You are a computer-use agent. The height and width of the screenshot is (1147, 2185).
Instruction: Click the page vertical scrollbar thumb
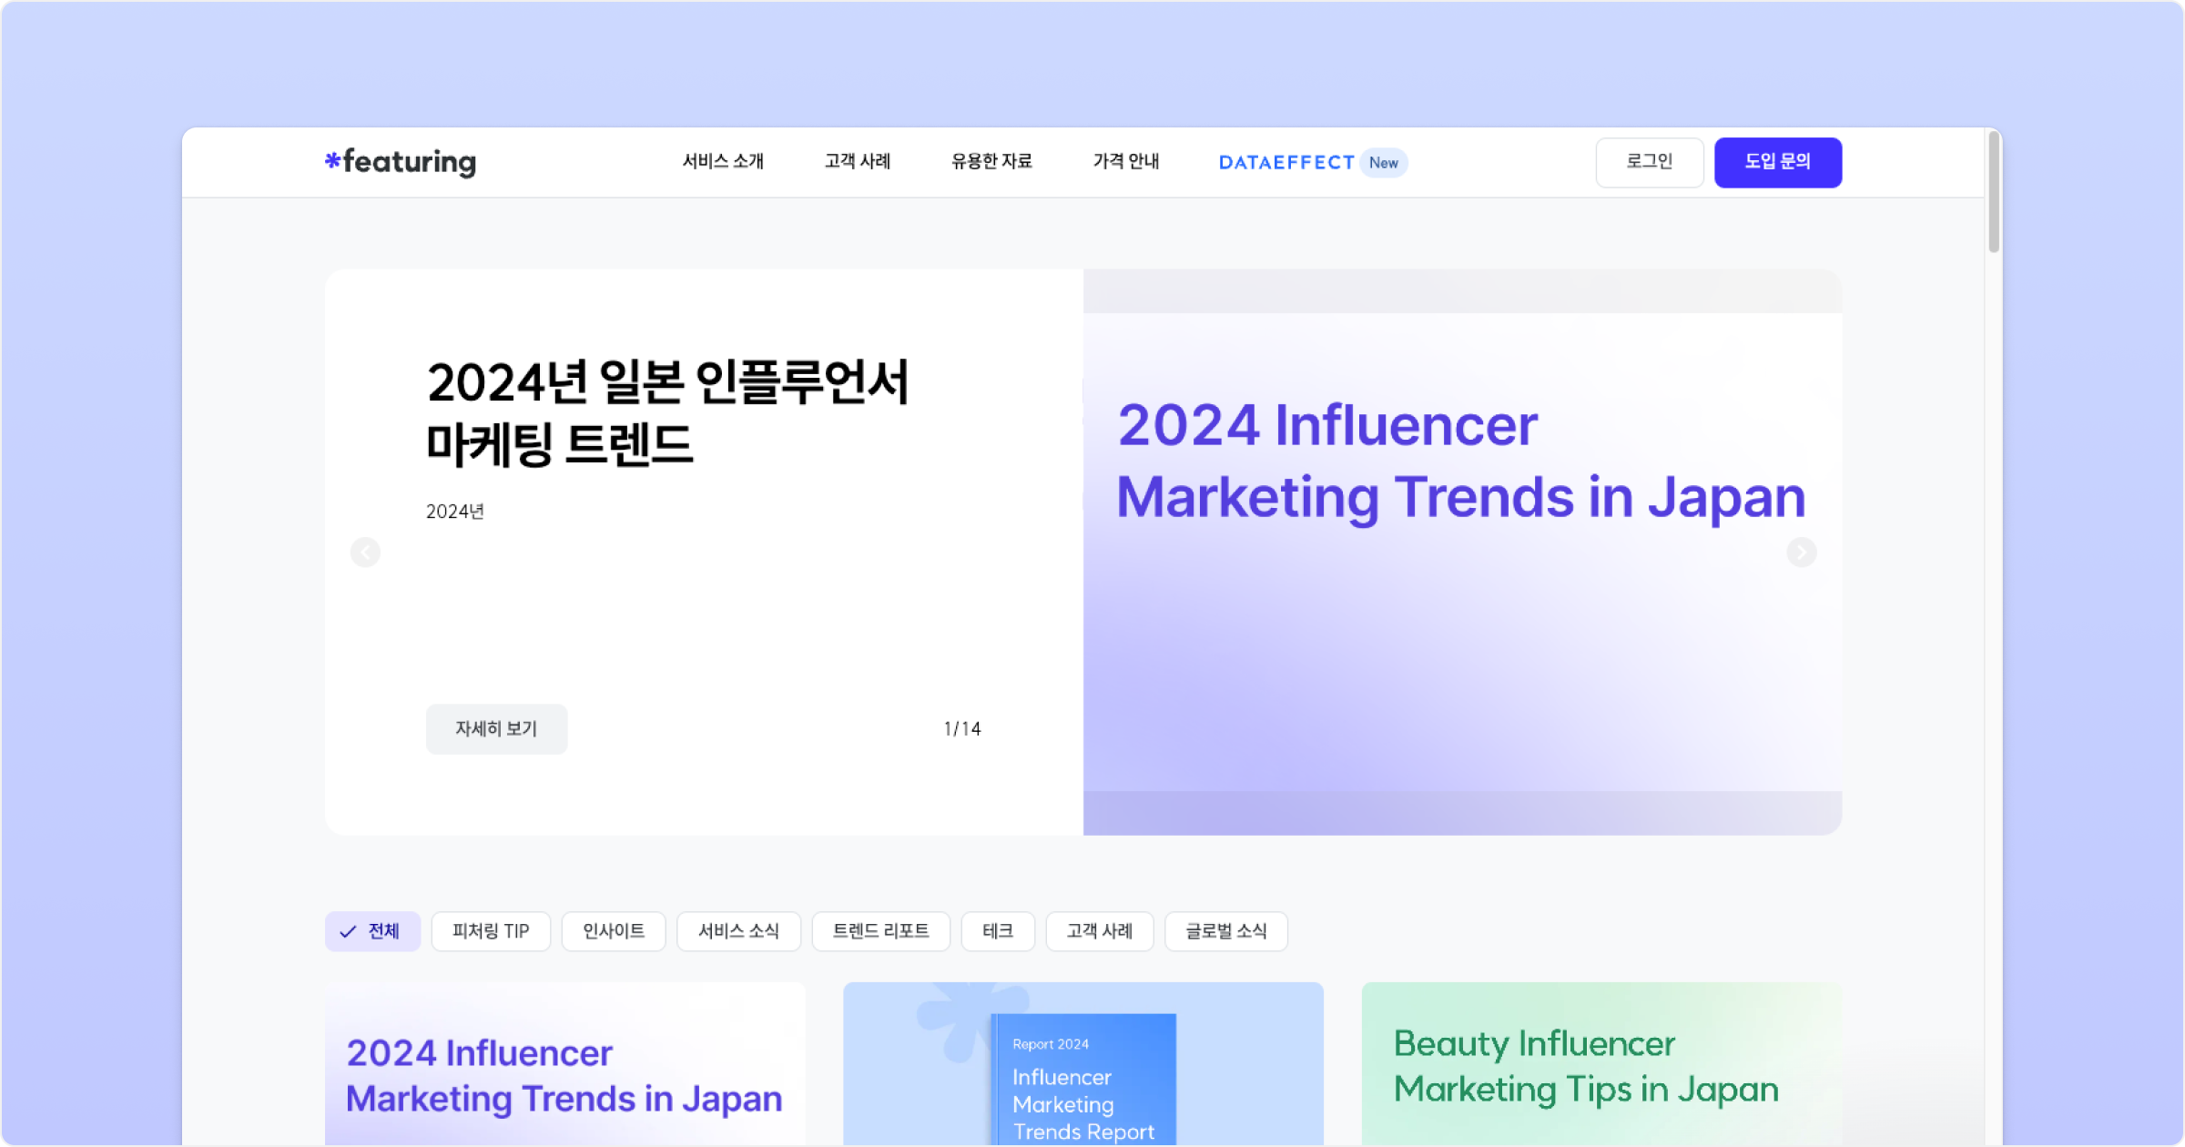coord(1994,191)
